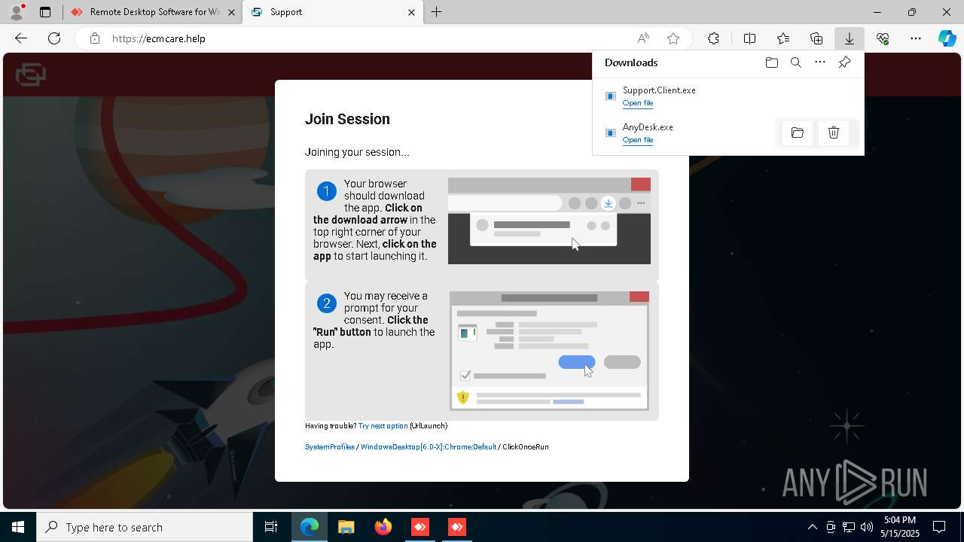The image size is (964, 542).
Task: Open the Extensions puzzle icon
Action: coord(713,38)
